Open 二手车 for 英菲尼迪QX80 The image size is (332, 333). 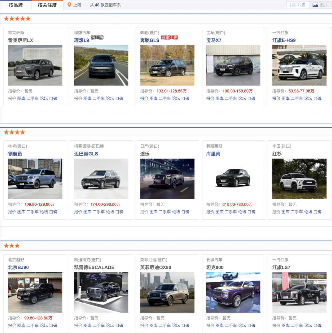[x=164, y=325]
